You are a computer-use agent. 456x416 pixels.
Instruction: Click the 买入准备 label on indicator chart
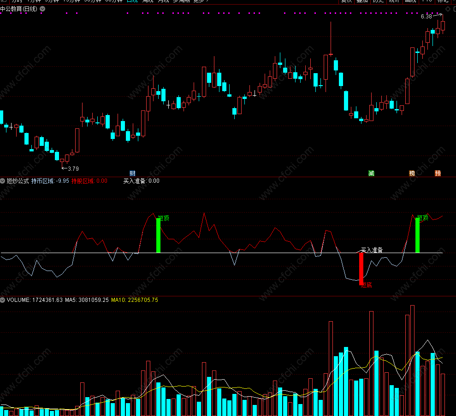372,250
